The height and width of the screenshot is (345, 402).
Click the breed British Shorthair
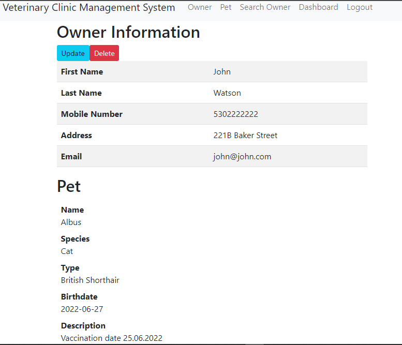pyautogui.click(x=90, y=280)
